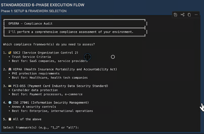204x134 pixels.
Task: Click the 'Select framework(s)' prompt line
Action: [41, 127]
